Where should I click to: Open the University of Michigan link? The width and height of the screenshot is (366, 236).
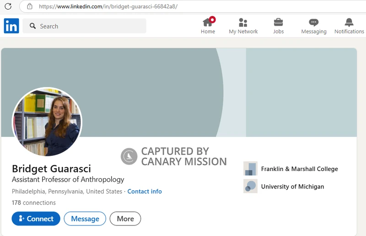(x=292, y=187)
